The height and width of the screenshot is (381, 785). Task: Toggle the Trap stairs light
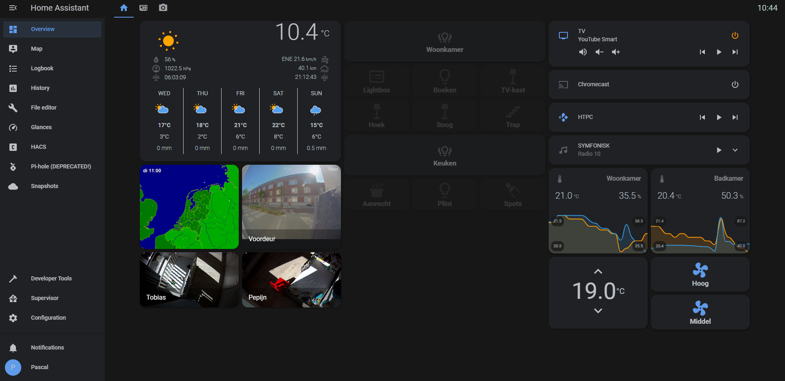tap(513, 116)
